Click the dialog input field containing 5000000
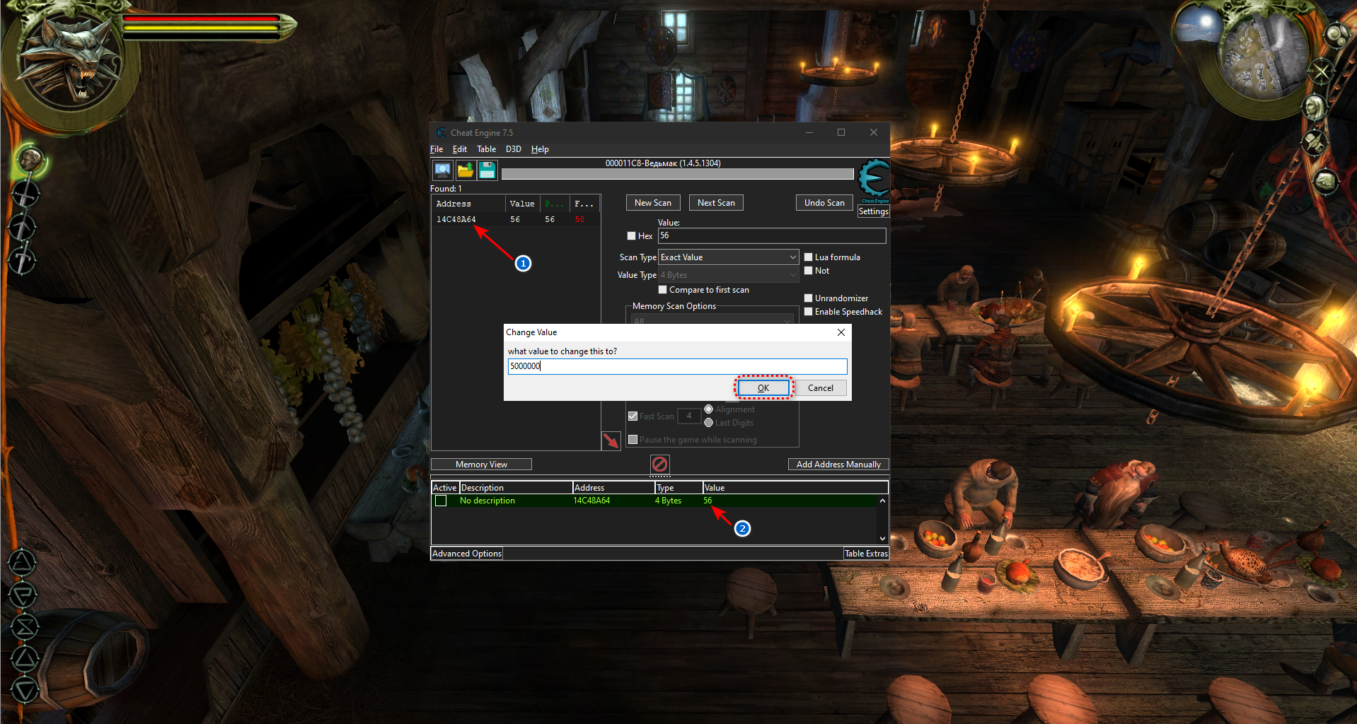Viewport: 1357px width, 724px height. tap(677, 366)
